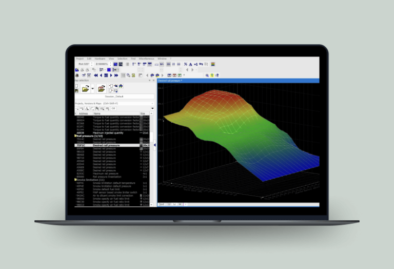
Task: Click the Session:_Default button
Action: pos(115,97)
